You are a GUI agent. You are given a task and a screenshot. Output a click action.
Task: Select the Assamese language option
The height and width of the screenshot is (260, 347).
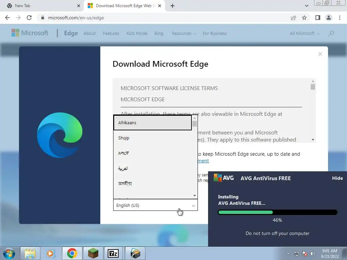click(x=152, y=183)
